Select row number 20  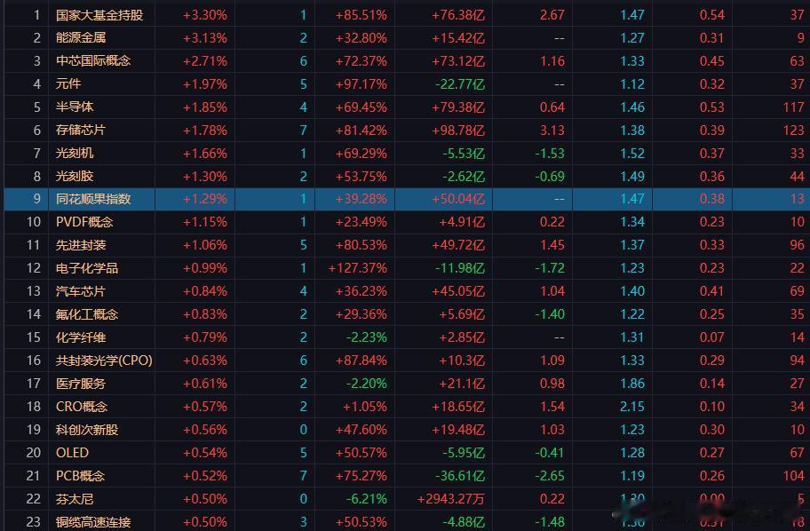pyautogui.click(x=34, y=453)
